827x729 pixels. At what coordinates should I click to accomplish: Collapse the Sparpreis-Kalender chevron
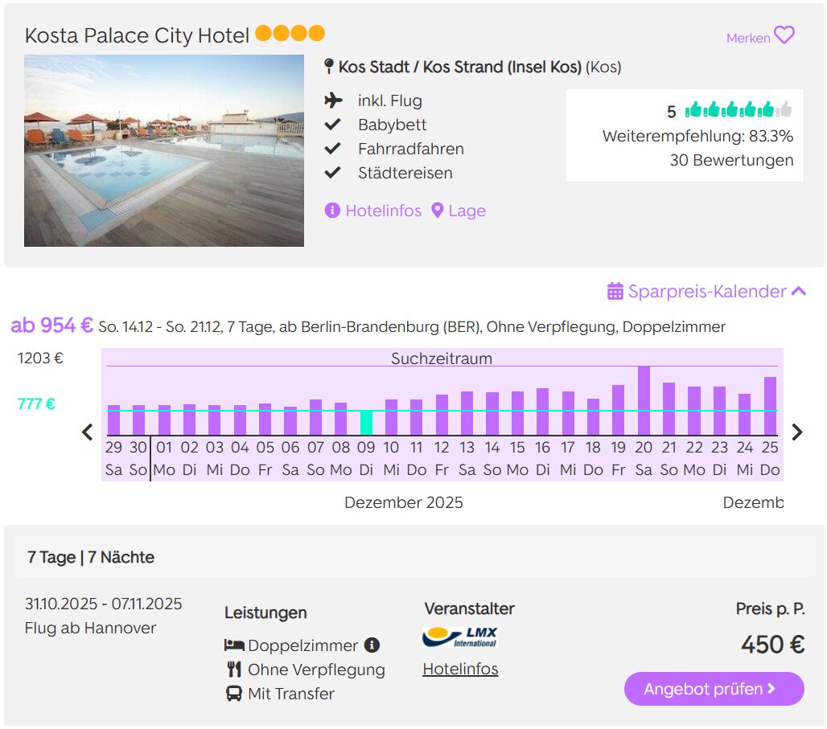point(799,291)
